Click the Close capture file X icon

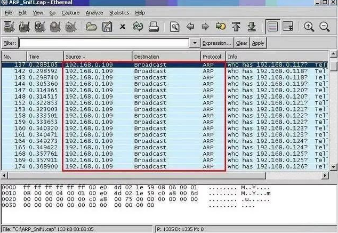click(123, 26)
